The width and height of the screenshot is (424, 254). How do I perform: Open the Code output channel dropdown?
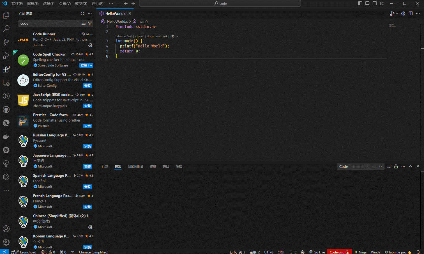pyautogui.click(x=360, y=166)
